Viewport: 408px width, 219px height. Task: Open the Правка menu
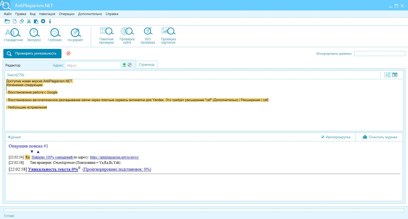pyautogui.click(x=21, y=14)
